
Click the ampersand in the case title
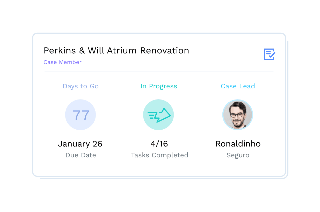(82, 51)
